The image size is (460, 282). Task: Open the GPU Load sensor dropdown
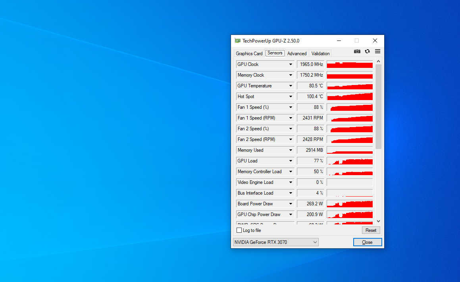pyautogui.click(x=291, y=161)
